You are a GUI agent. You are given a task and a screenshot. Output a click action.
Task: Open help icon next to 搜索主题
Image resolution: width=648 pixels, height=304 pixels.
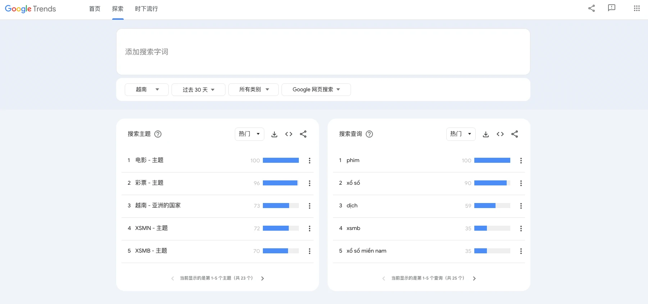click(x=158, y=134)
